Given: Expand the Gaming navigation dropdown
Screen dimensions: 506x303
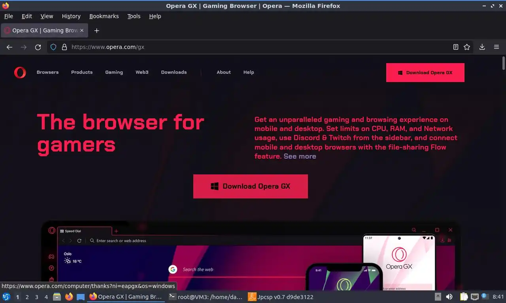Looking at the screenshot, I should pos(114,72).
